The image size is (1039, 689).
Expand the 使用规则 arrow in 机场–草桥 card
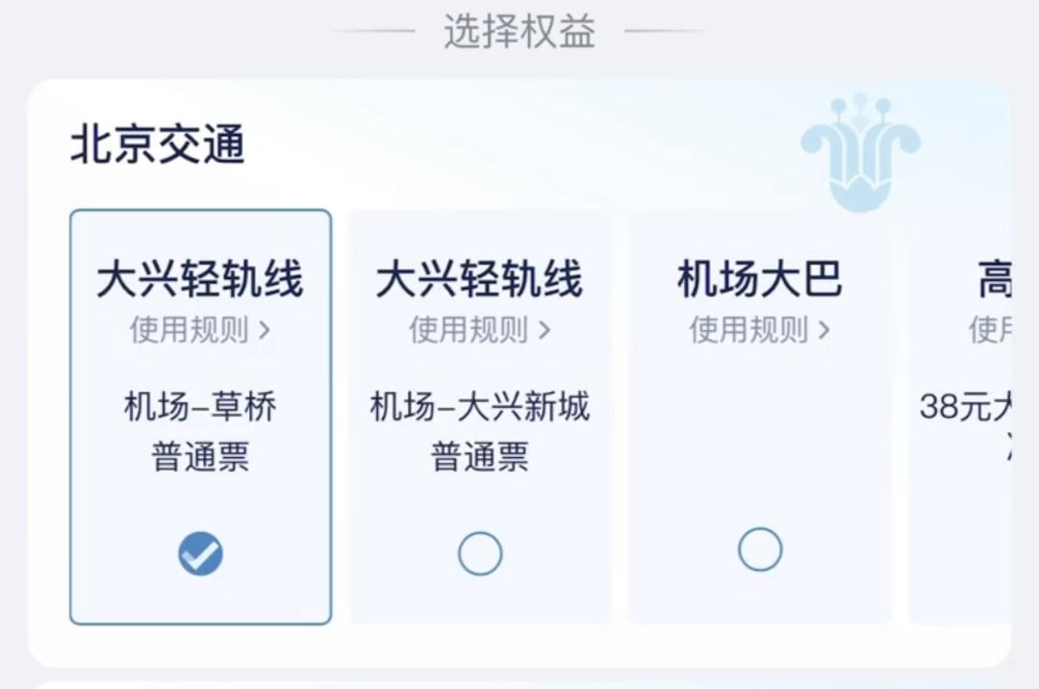click(x=265, y=331)
